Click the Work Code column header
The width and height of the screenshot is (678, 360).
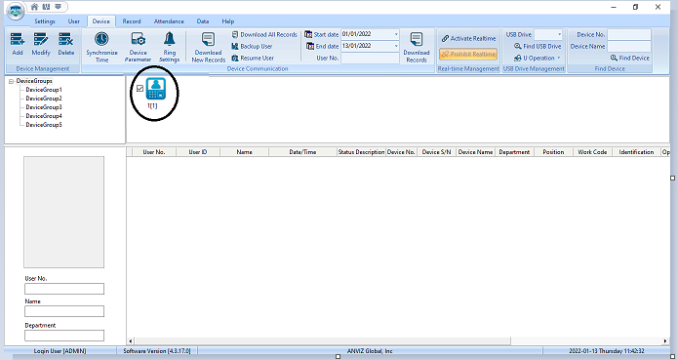[x=592, y=152]
